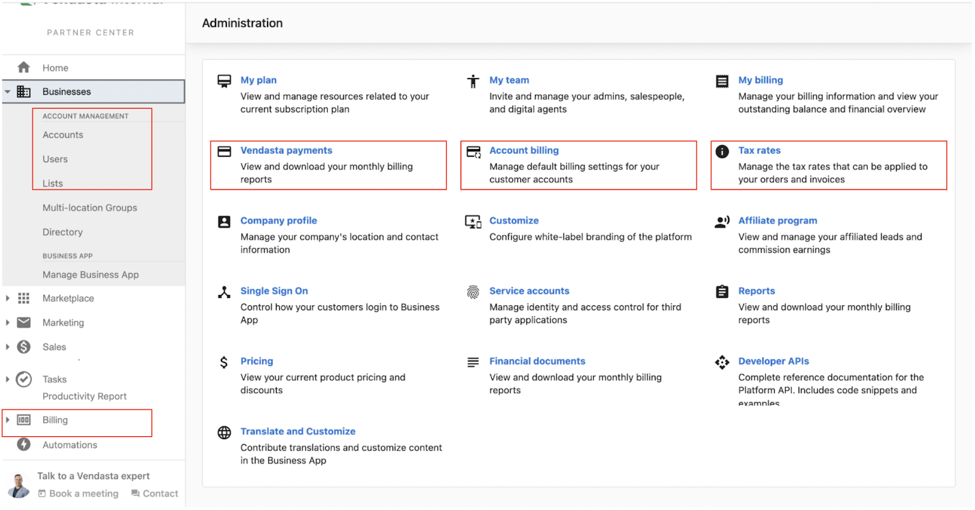Click the Customize devices icon
This screenshot has width=975, height=510.
click(x=473, y=222)
